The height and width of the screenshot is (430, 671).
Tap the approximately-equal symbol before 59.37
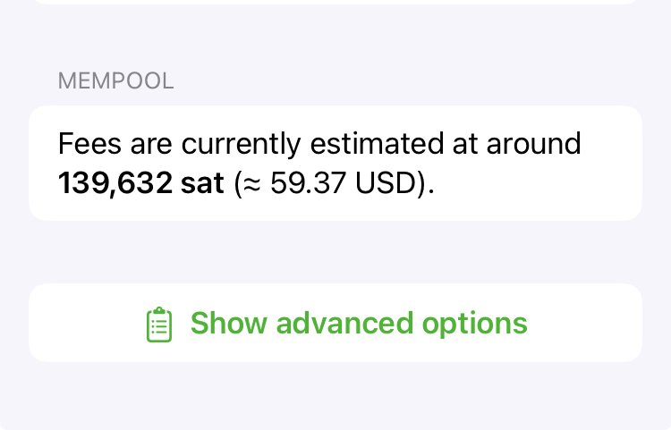(x=252, y=184)
